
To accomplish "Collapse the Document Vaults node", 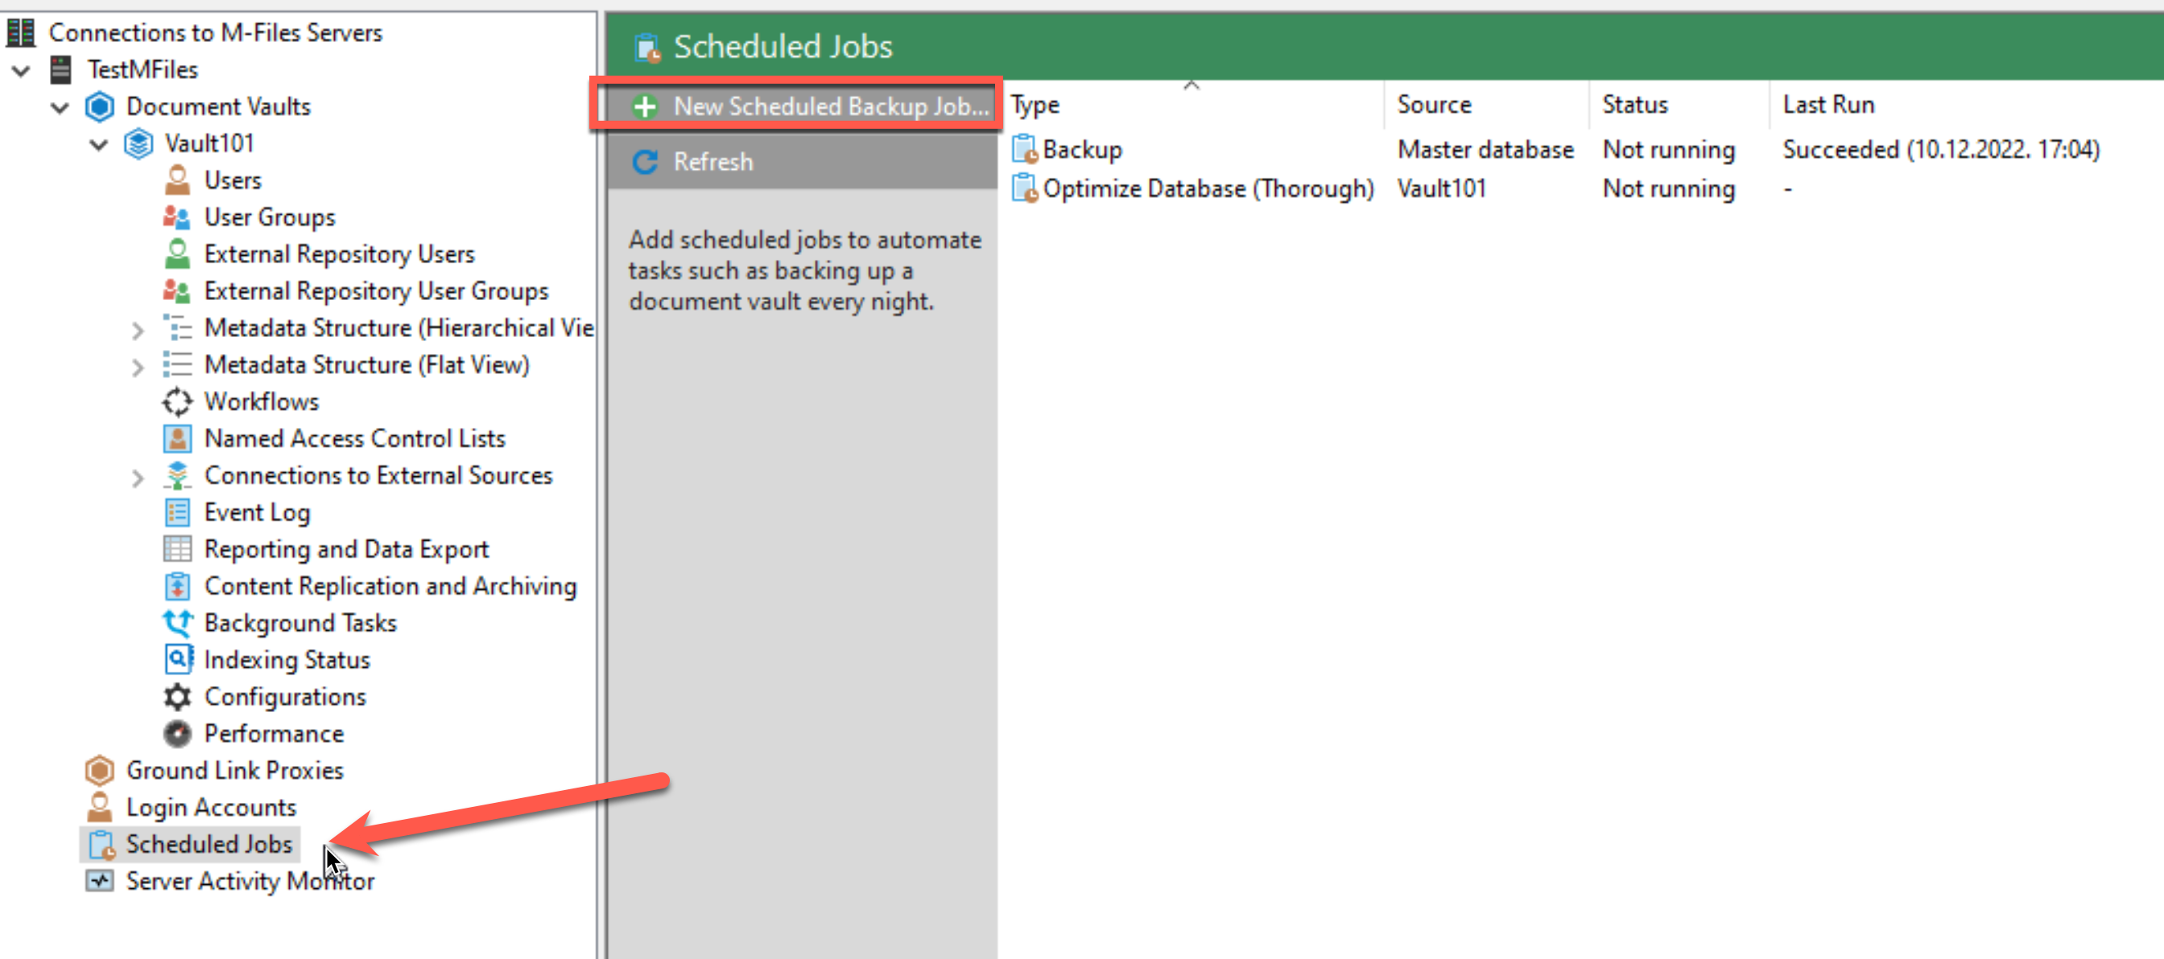I will coord(60,108).
